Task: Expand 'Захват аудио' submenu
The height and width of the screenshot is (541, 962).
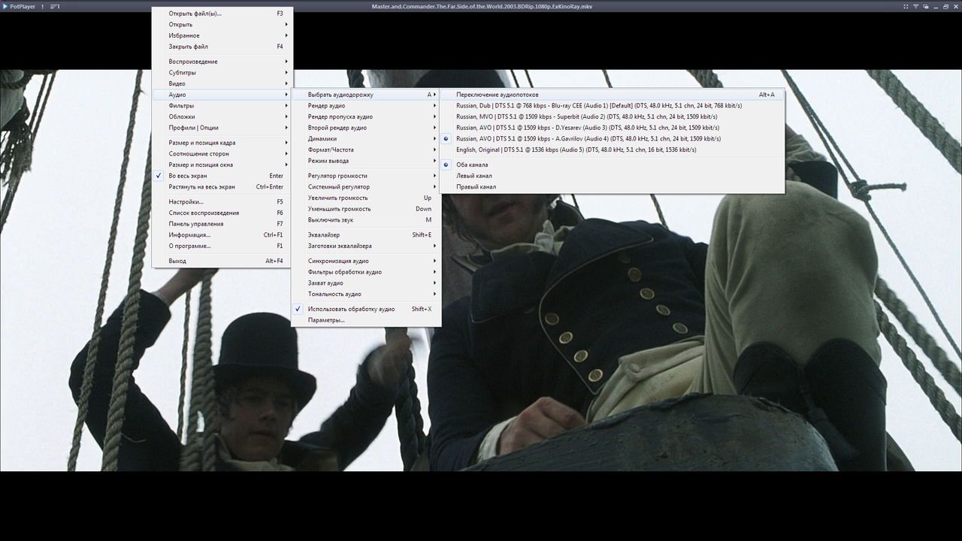Action: pyautogui.click(x=366, y=283)
